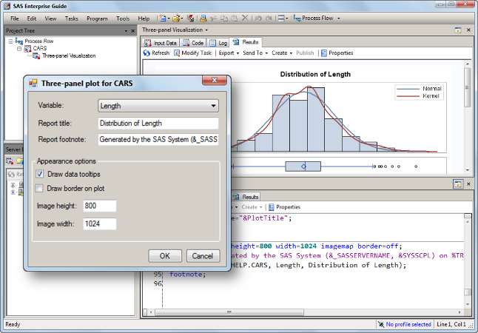
Task: Expand the Send To dropdown
Action: click(x=254, y=53)
